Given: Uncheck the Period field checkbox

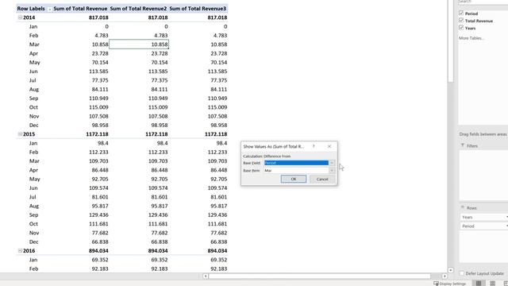Looking at the screenshot, I should (x=461, y=14).
